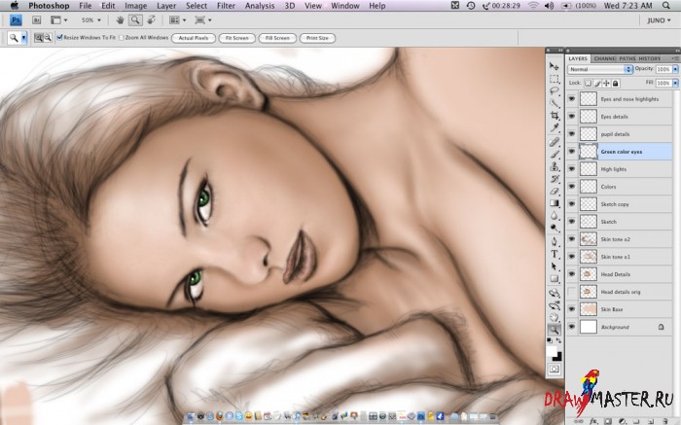Screen dimensions: 681x425
Task: Open the Fill slider dropdown arrow
Action: pos(675,83)
